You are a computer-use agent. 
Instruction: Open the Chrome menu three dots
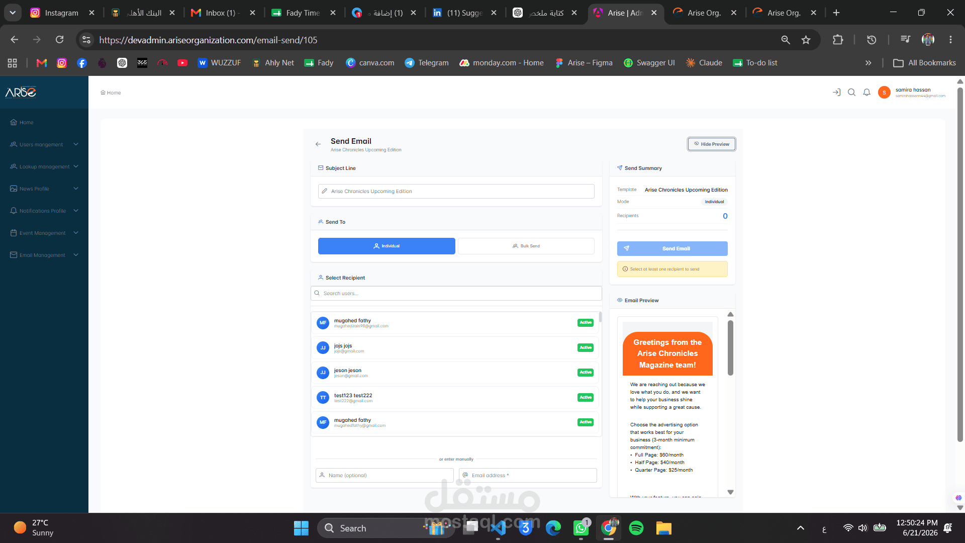pyautogui.click(x=950, y=40)
